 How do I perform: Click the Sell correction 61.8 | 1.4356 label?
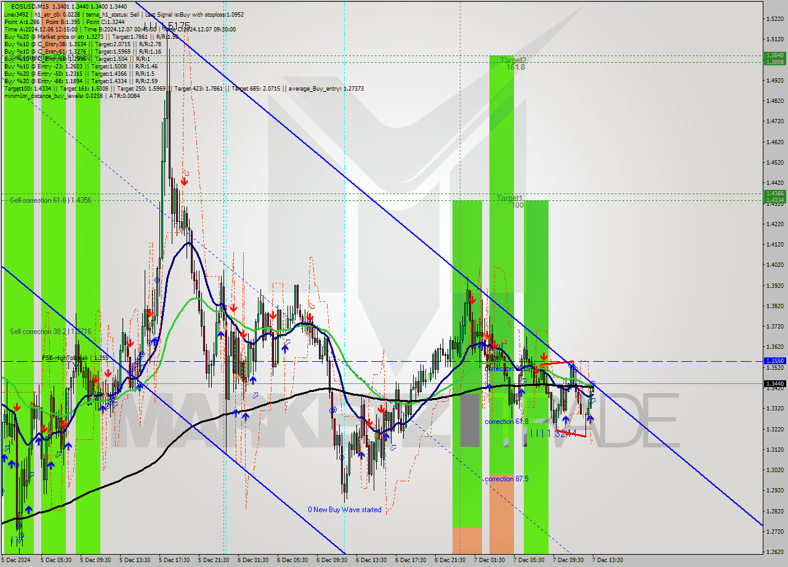point(50,200)
